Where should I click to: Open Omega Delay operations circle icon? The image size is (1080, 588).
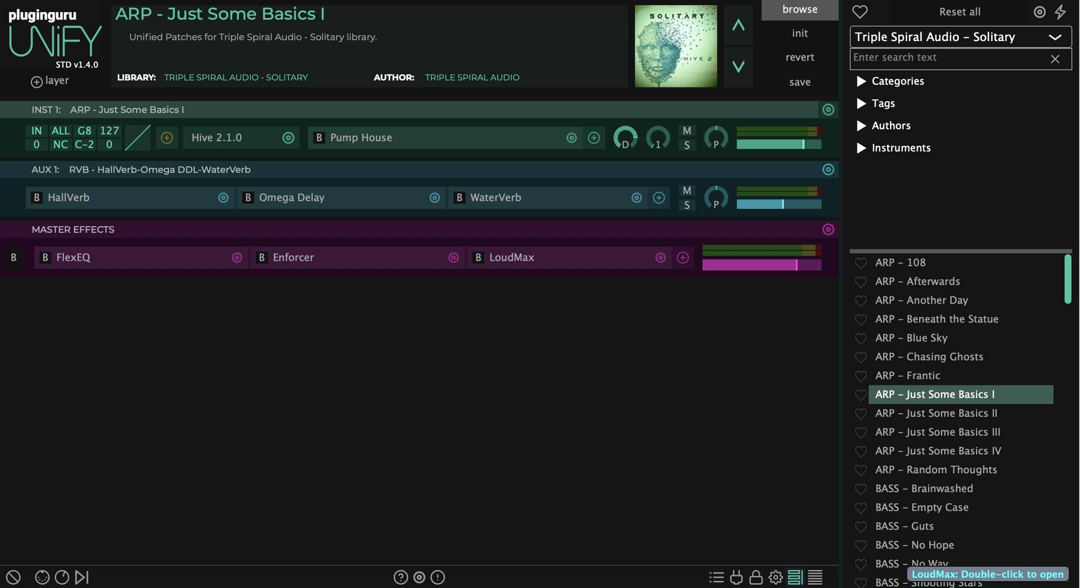(x=434, y=198)
